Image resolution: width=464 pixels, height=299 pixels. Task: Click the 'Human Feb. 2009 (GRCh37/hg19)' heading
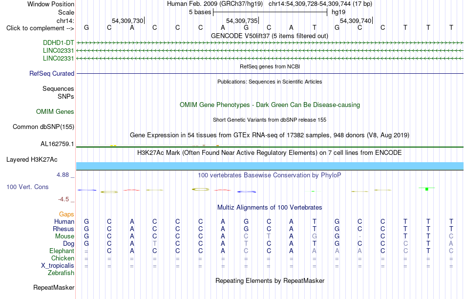point(215,4)
